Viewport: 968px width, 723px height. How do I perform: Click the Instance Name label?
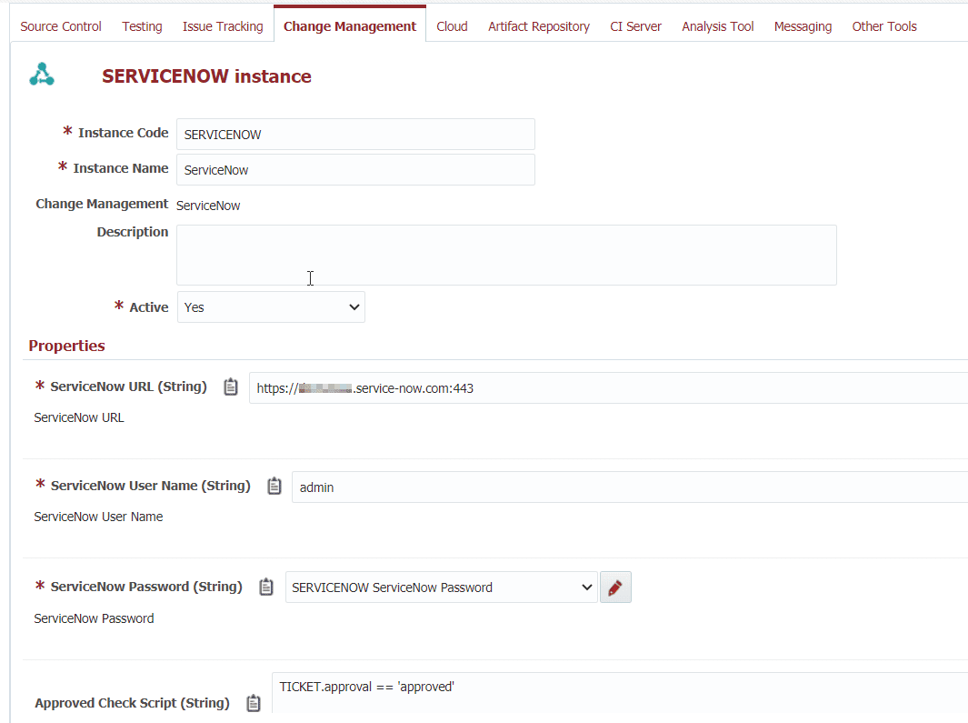tap(120, 168)
